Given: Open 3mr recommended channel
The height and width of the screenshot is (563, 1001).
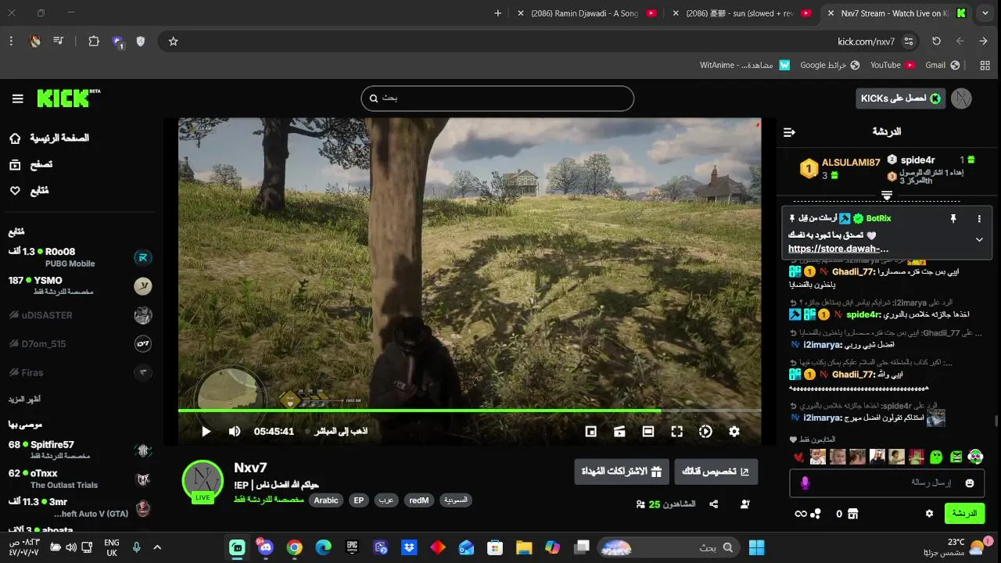Looking at the screenshot, I should coord(81,507).
